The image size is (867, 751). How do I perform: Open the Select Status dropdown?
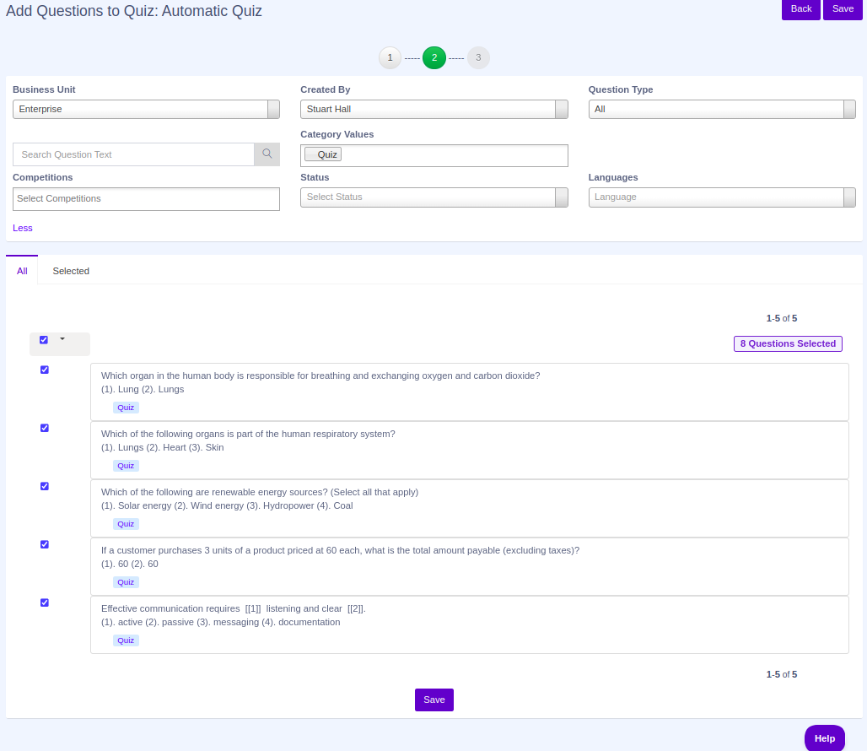coord(434,197)
